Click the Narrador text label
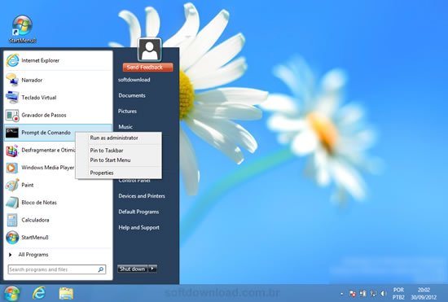The image size is (448, 302). [x=32, y=80]
